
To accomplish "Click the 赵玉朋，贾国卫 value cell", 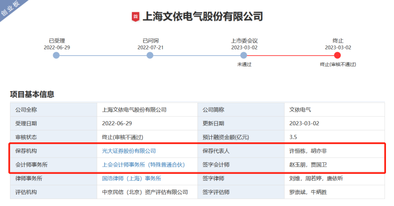I will pyautogui.click(x=335, y=165).
